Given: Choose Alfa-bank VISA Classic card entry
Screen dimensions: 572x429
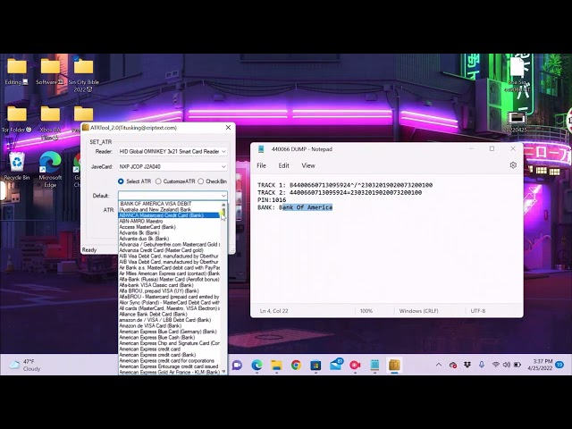Looking at the screenshot, I should [x=170, y=285].
